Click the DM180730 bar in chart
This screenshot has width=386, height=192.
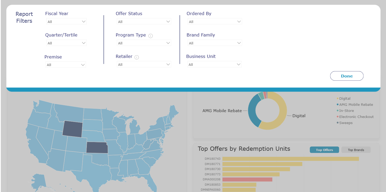[256, 169]
